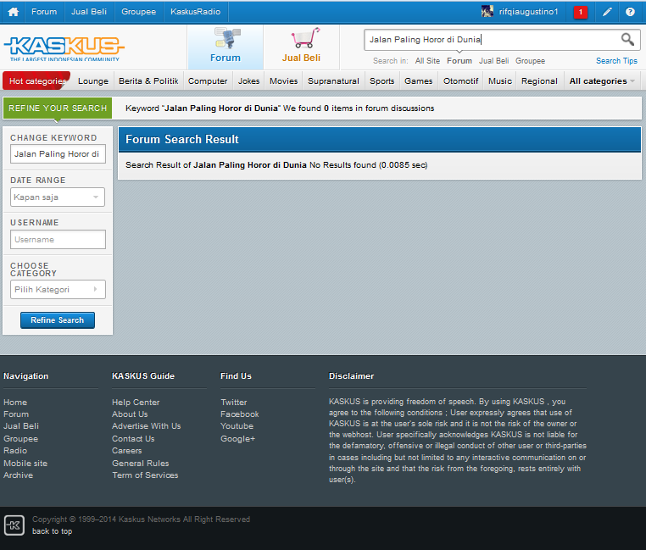
Task: Open the Forum section icon tab
Action: tap(226, 47)
